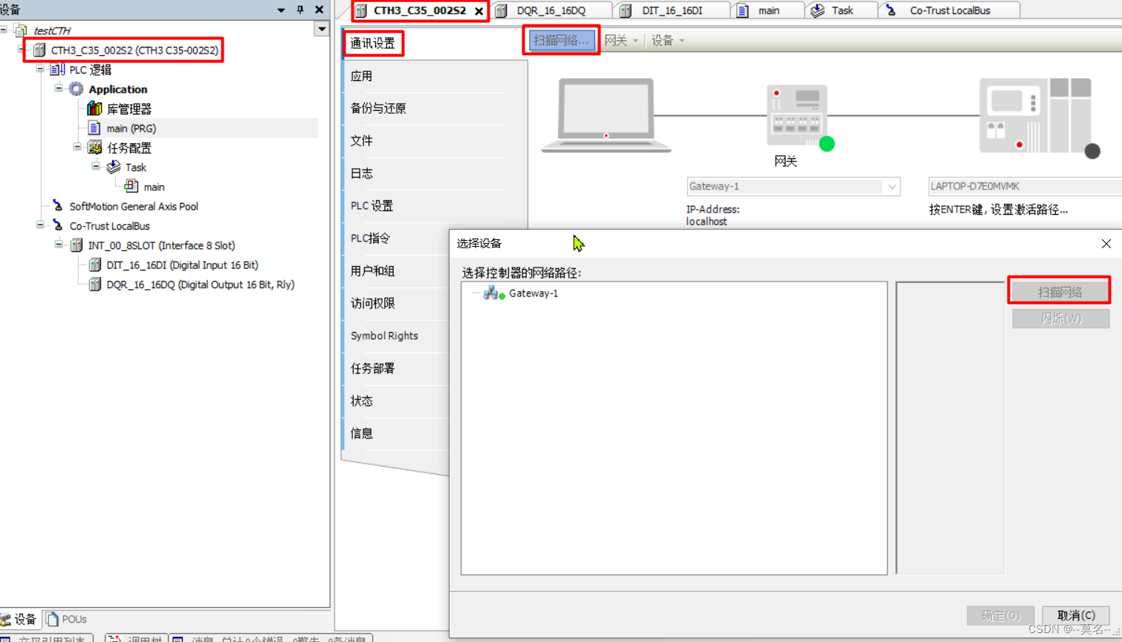Collapse the Application tree node
Screen dimensions: 1122x642
58,88
